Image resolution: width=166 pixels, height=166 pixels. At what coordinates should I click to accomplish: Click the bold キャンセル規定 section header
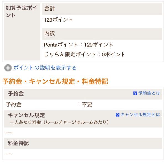tap(26, 115)
